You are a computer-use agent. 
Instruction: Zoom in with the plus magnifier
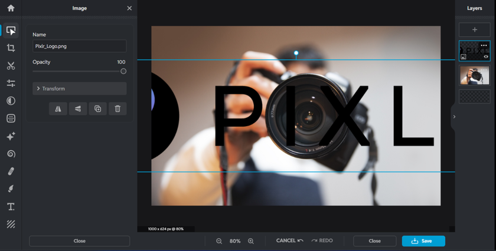point(251,241)
